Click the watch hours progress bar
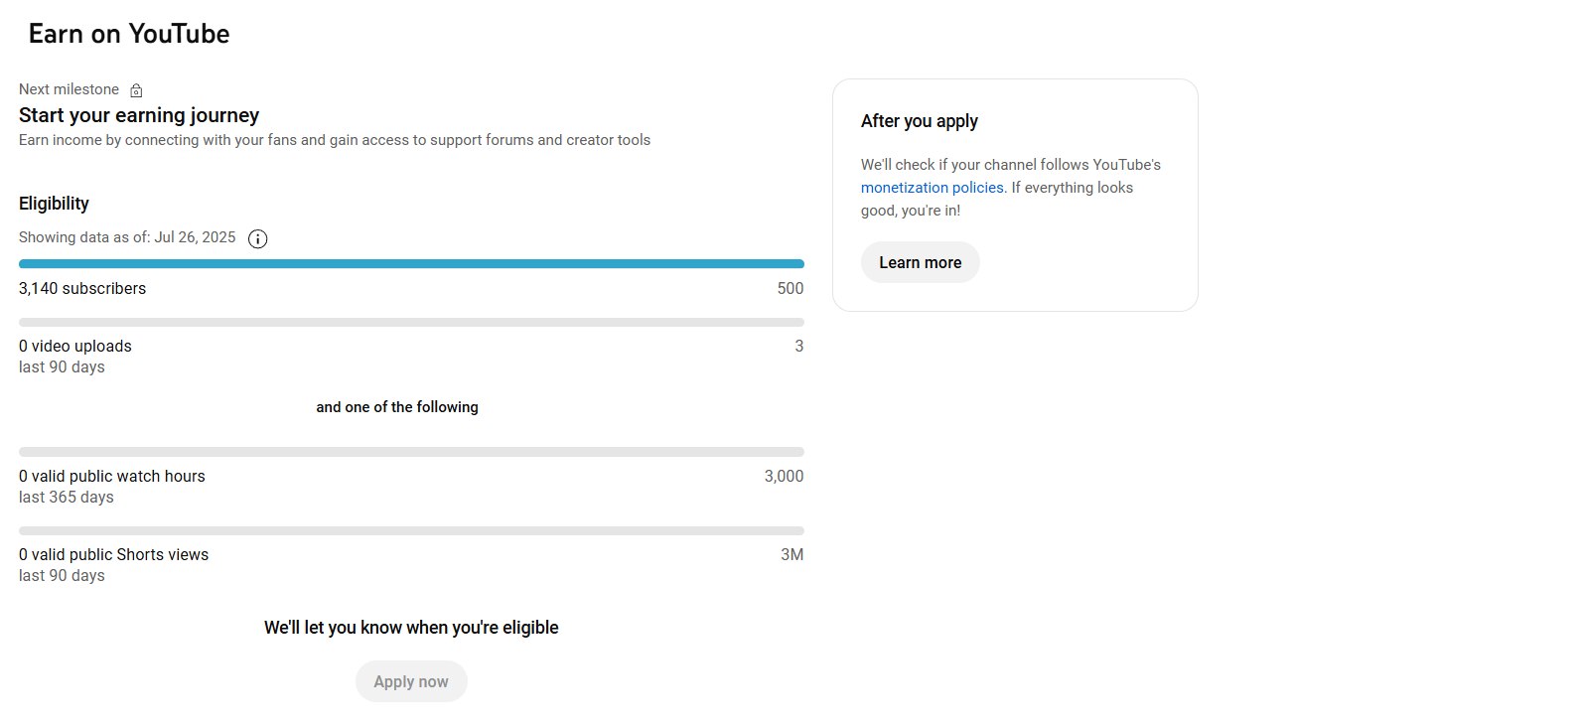1582x728 pixels. pyautogui.click(x=411, y=452)
